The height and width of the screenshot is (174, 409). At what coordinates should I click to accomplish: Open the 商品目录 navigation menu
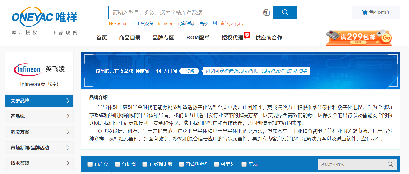tap(130, 38)
